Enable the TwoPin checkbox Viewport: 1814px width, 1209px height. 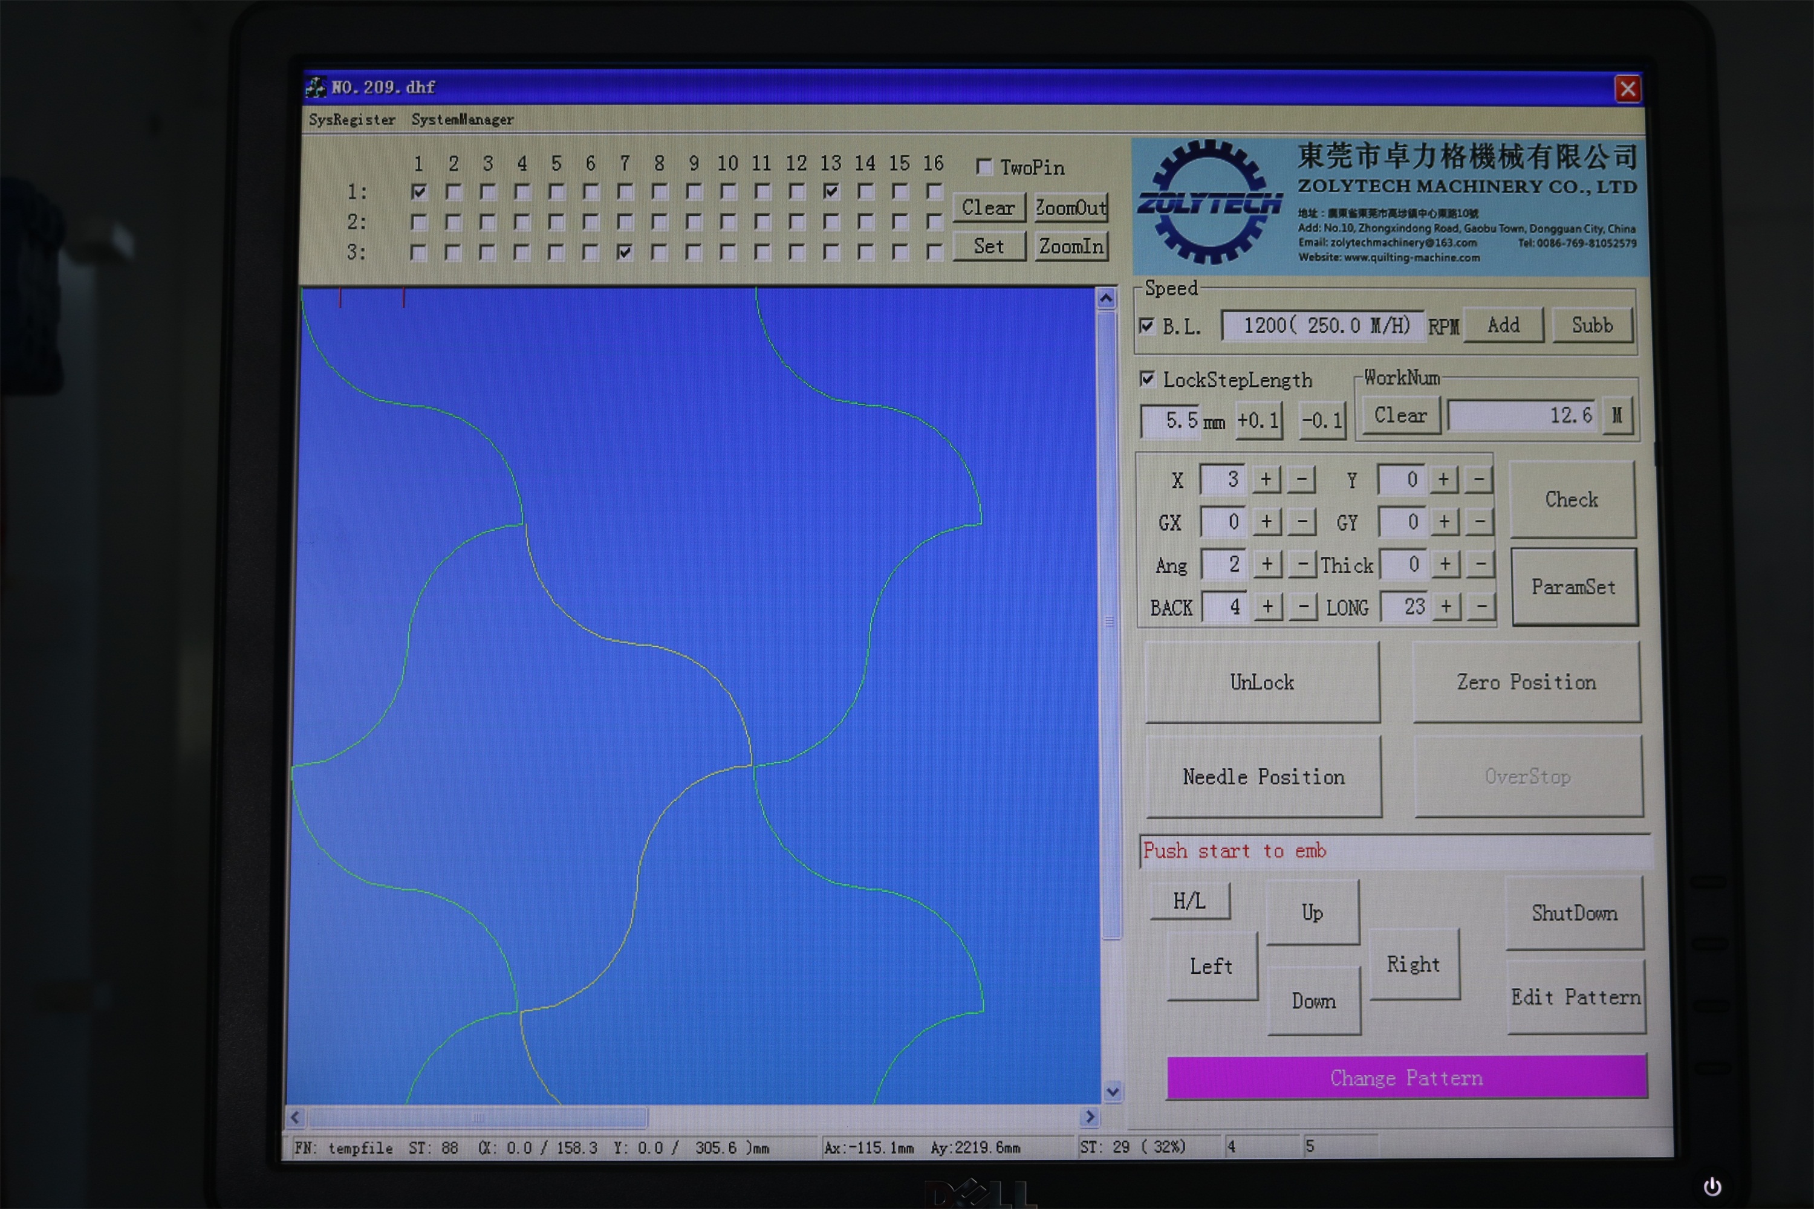tap(983, 167)
